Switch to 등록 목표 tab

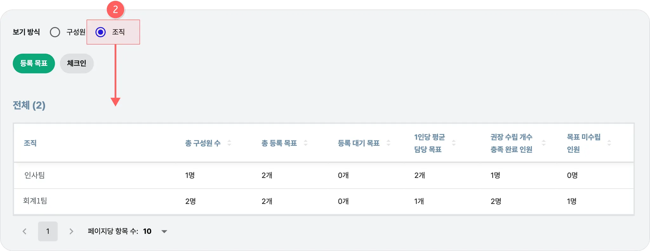pos(34,63)
